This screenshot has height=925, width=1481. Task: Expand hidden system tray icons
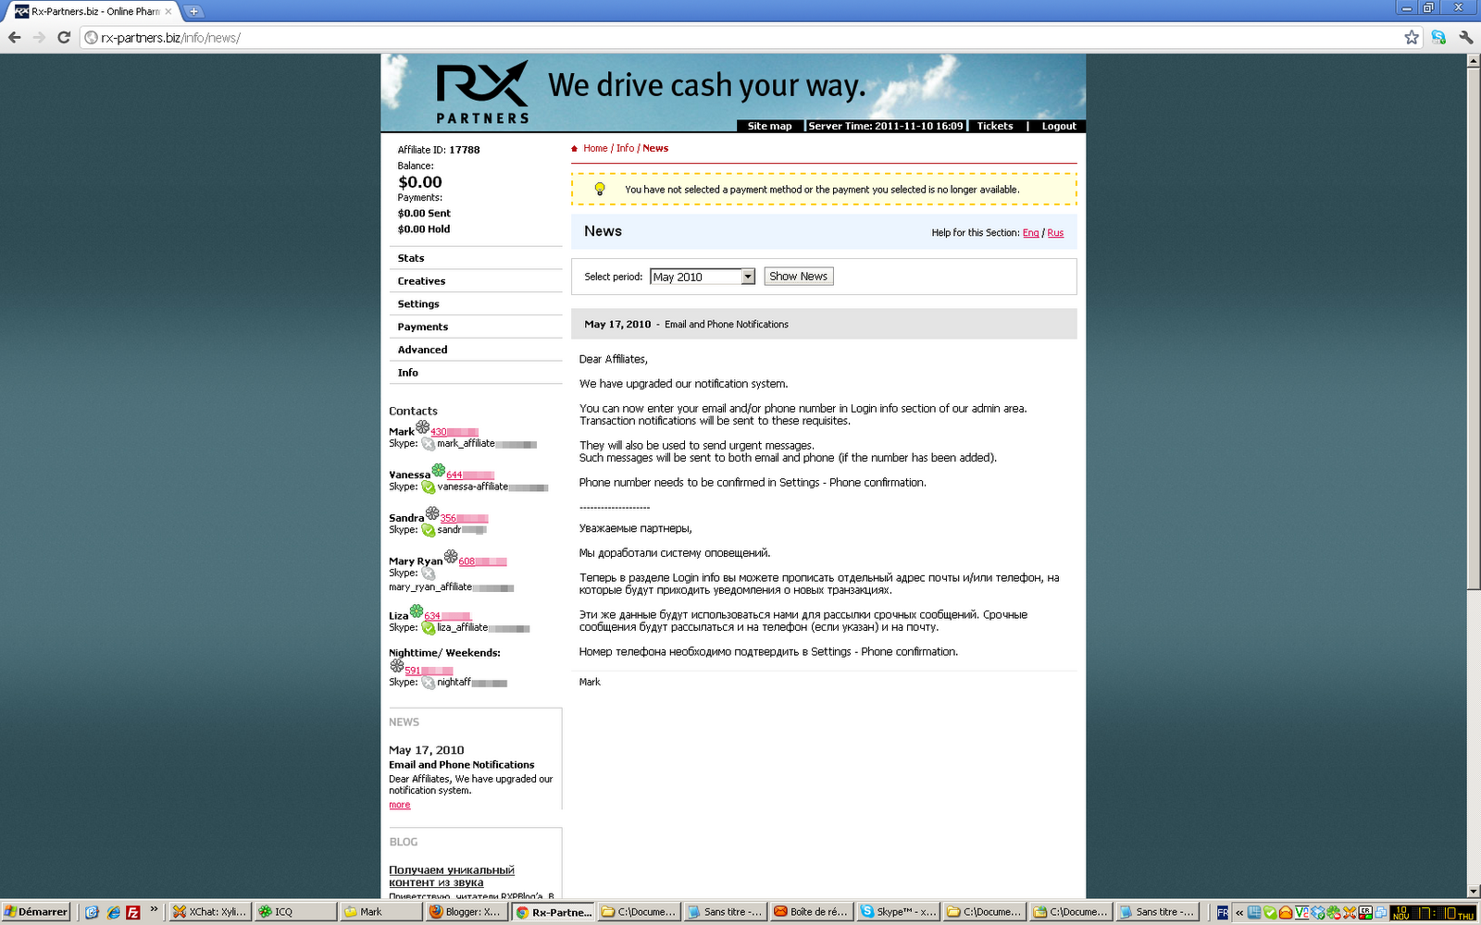click(x=1239, y=912)
